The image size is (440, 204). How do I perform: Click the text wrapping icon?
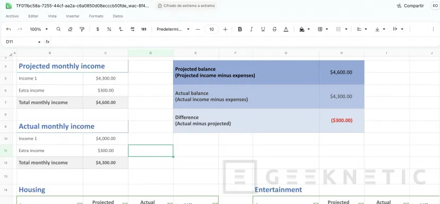[395, 29]
